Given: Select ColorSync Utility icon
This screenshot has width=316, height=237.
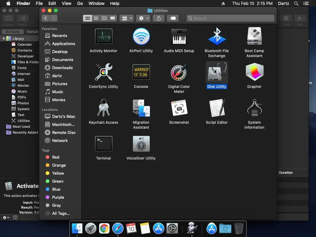Looking at the screenshot, I should coord(103,72).
